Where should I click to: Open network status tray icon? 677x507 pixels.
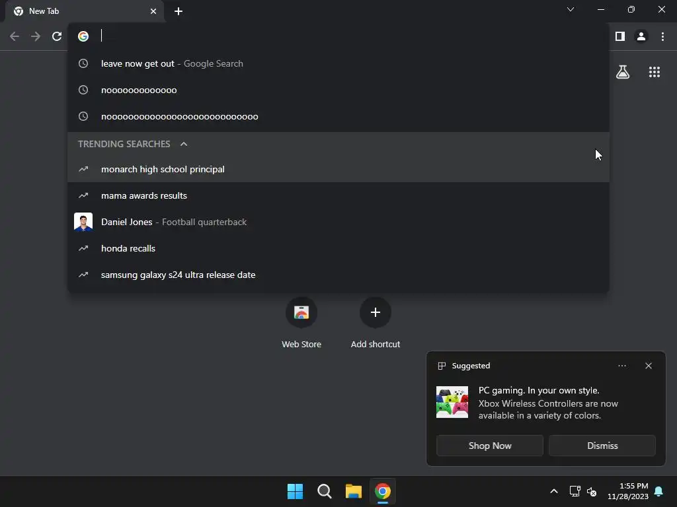coord(575,491)
